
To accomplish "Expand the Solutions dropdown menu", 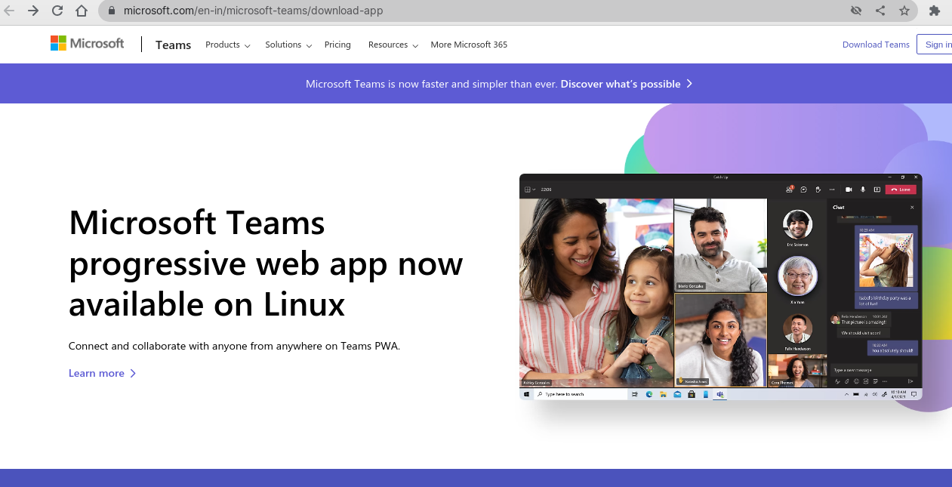I will coord(288,45).
